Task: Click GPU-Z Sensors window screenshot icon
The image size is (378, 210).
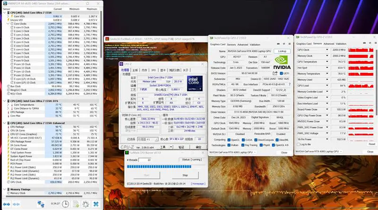Action: click(364, 43)
